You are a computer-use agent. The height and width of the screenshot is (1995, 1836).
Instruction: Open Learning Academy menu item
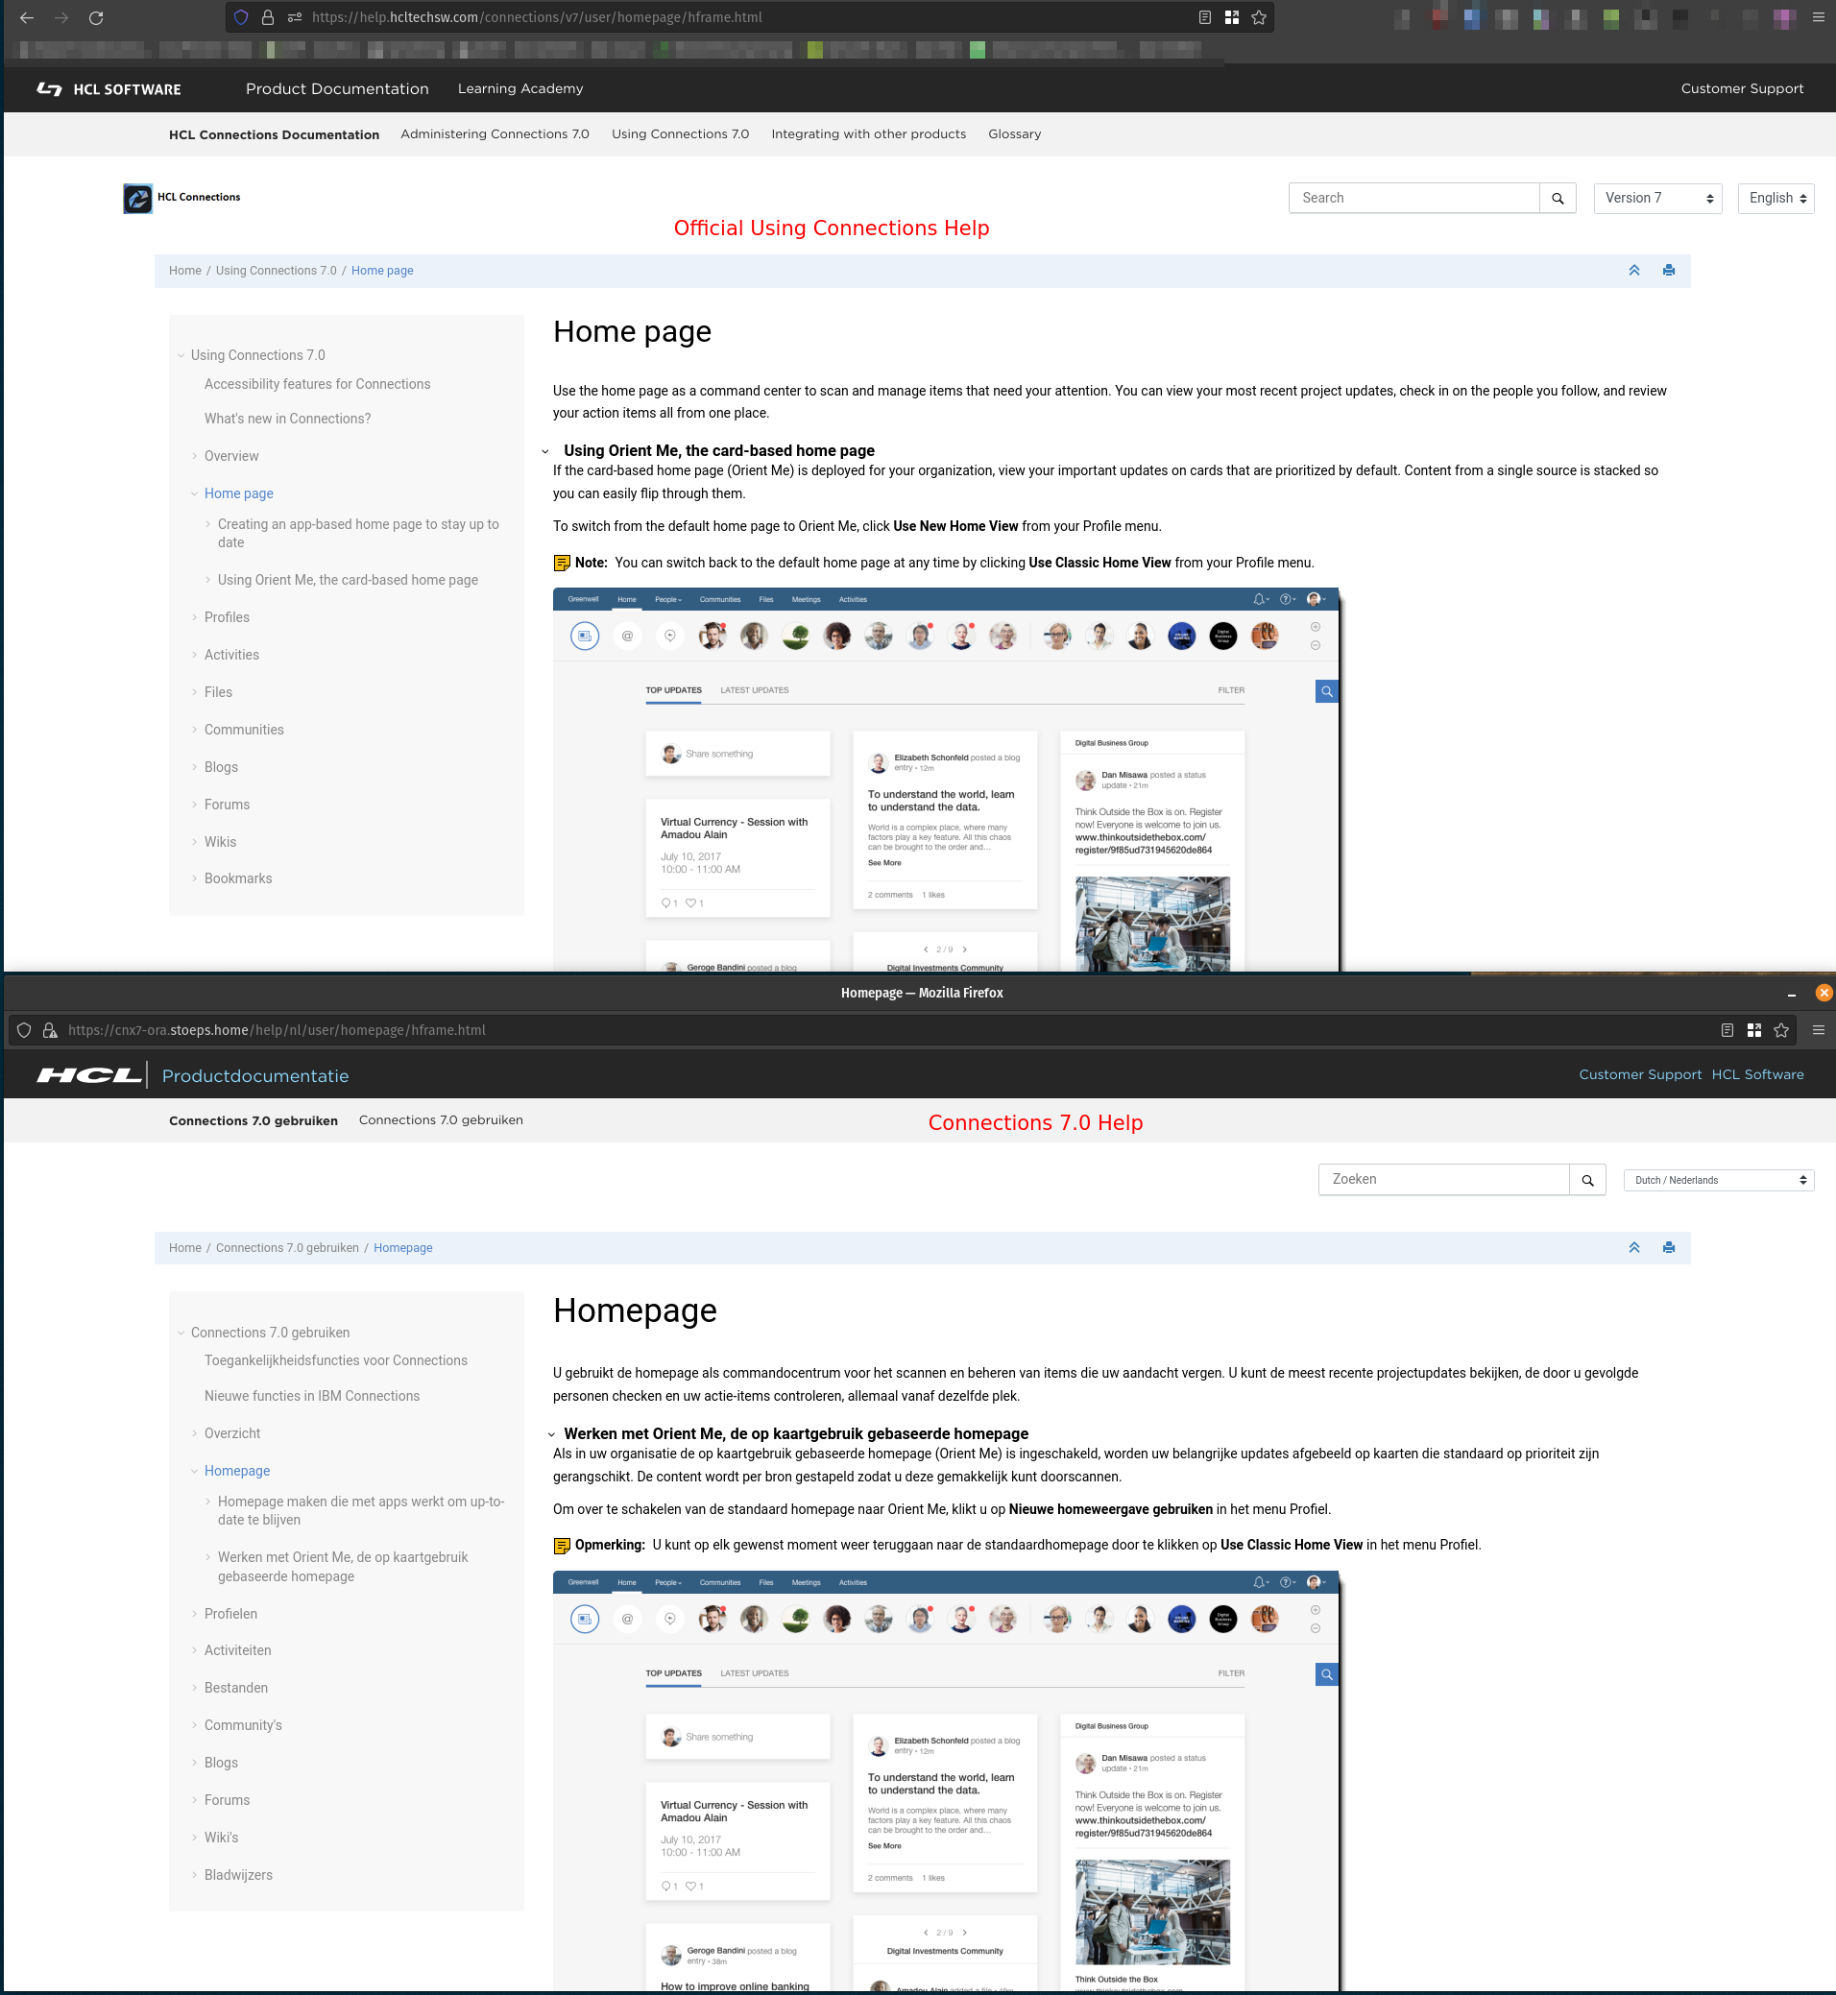click(520, 89)
